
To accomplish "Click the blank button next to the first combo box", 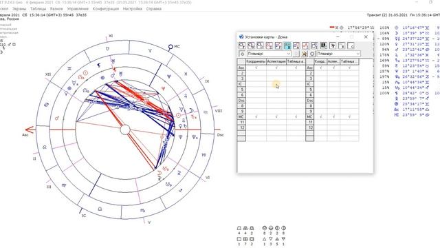I will pyautogui.click(x=296, y=54).
